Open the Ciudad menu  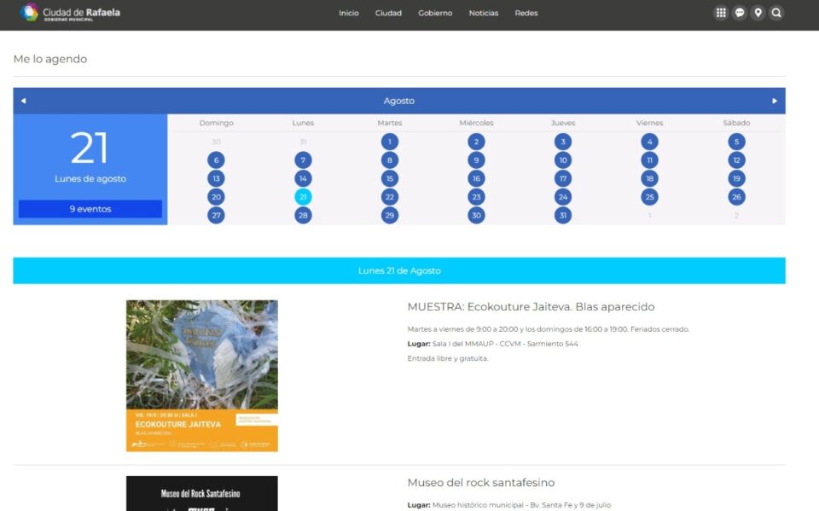click(388, 13)
